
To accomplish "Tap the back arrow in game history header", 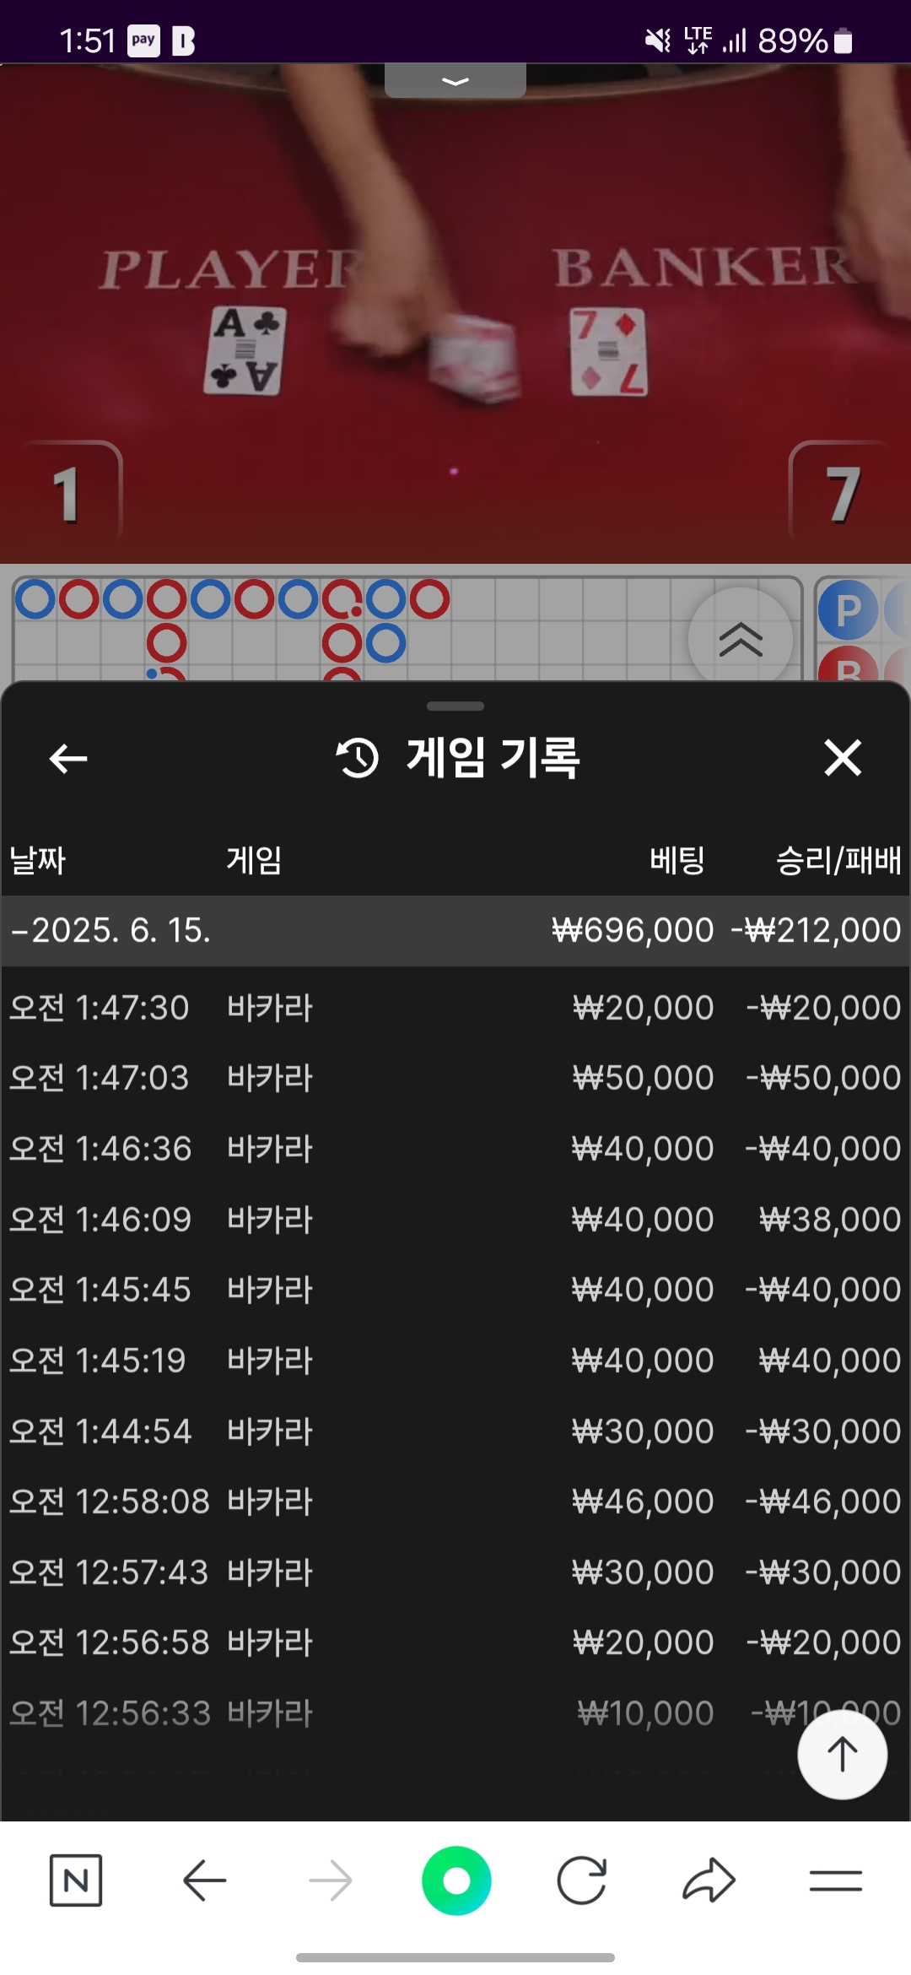I will point(68,758).
